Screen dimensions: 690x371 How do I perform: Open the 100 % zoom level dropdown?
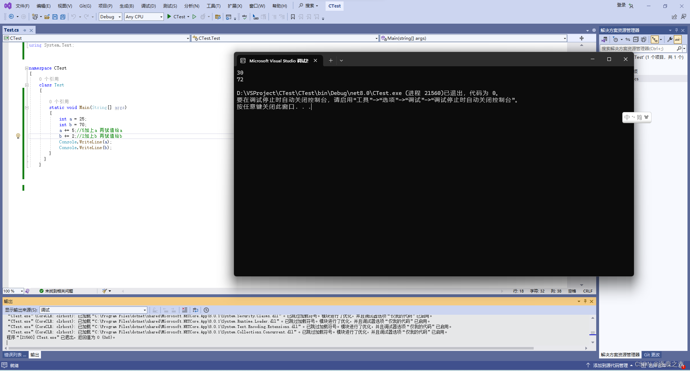click(13, 291)
